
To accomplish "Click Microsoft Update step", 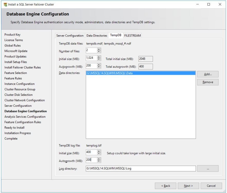I will 16,51.
